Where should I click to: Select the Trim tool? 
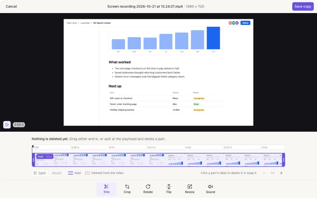pyautogui.click(x=106, y=189)
